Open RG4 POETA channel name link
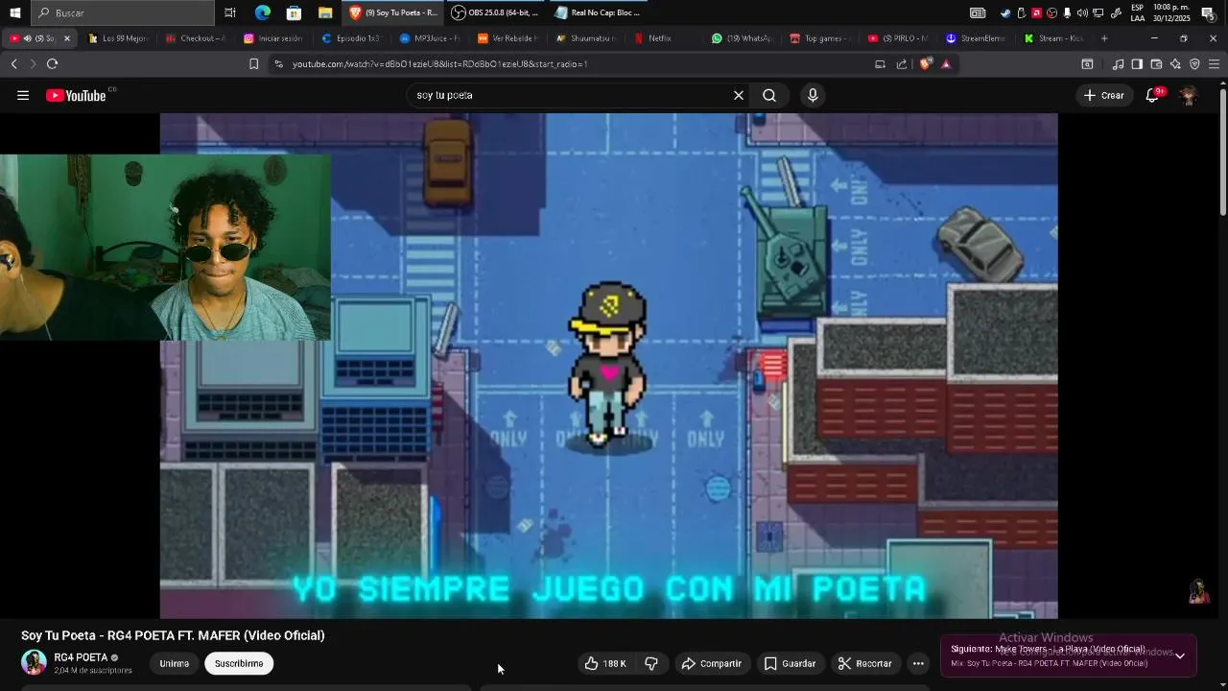 pyautogui.click(x=81, y=657)
